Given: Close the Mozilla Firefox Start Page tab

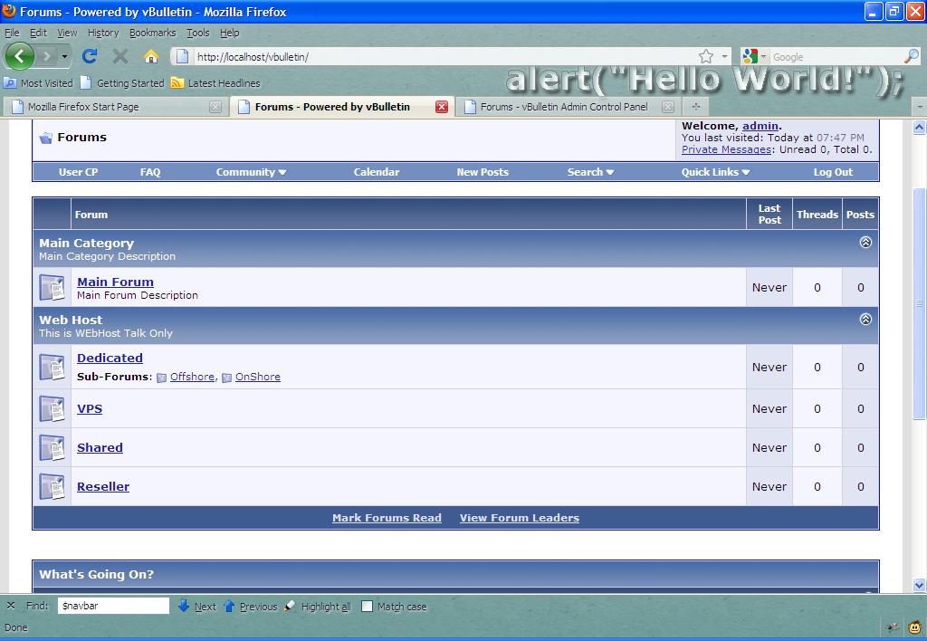Looking at the screenshot, I should (x=215, y=107).
